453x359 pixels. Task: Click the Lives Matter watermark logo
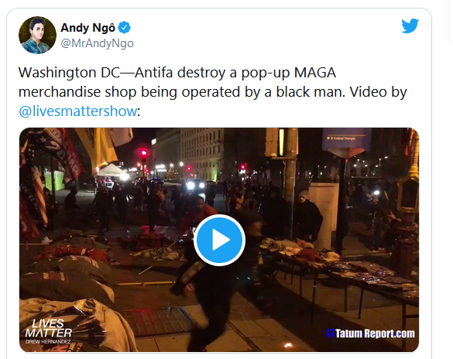(x=49, y=328)
